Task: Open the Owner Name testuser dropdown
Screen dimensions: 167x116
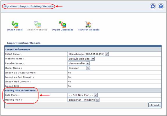Action: point(79,68)
